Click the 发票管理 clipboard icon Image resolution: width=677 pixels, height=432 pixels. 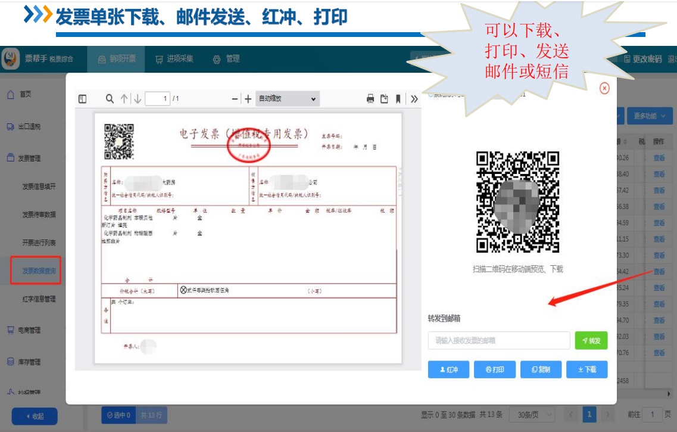pos(11,158)
